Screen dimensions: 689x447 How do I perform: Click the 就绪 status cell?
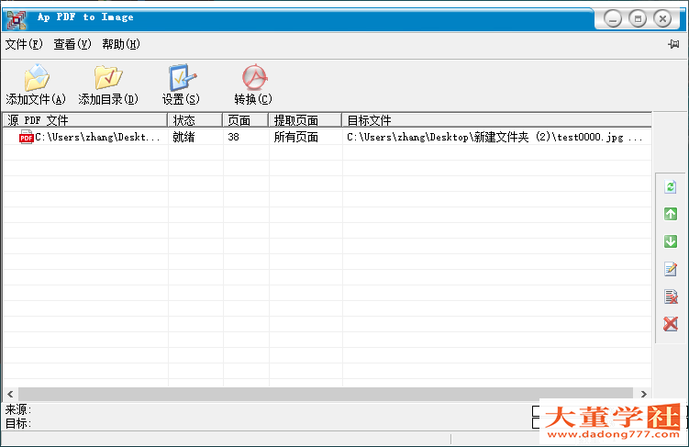183,137
